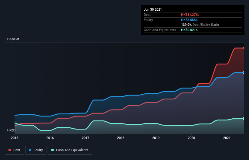Click the 139.9% Debt/Equity Ratio text
249x160 pixels.
coord(200,25)
